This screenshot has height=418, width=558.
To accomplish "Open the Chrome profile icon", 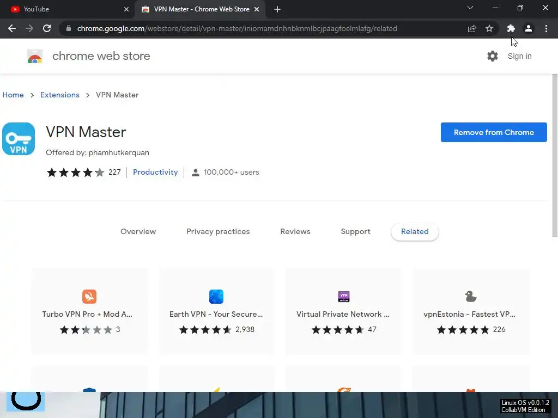I will tap(529, 28).
